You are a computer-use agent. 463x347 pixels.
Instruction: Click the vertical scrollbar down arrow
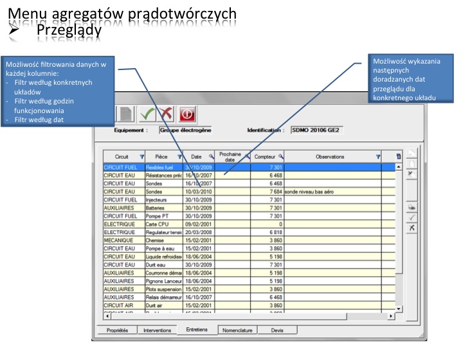pyautogui.click(x=399, y=308)
